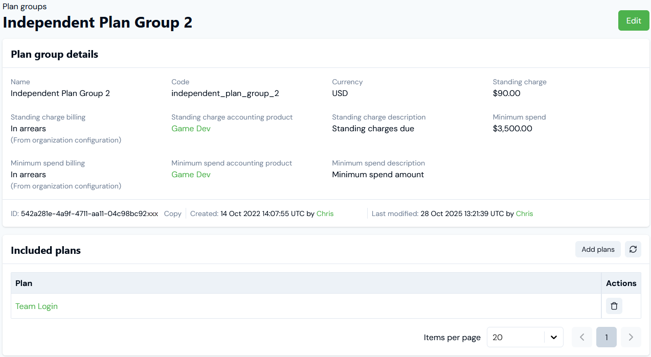The image size is (651, 357).
Task: Open Game Dev minimum spend accounting product
Action: point(191,175)
